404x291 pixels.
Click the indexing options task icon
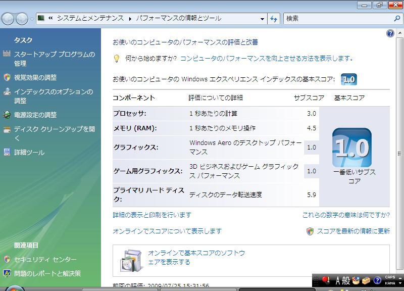pyautogui.click(x=7, y=91)
